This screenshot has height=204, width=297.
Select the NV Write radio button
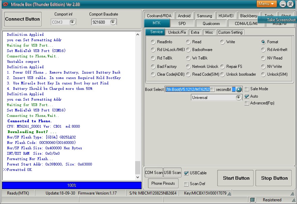tap(263, 67)
